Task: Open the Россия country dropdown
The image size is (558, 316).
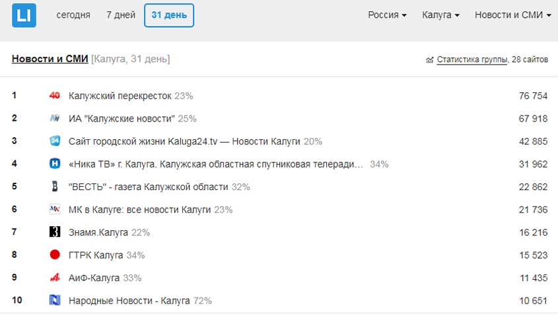Action: click(387, 15)
